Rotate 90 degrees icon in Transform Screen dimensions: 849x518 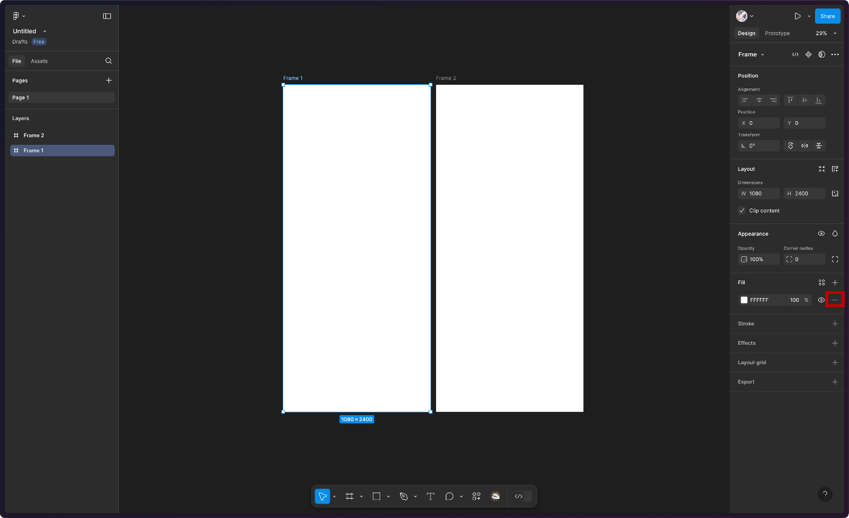790,146
